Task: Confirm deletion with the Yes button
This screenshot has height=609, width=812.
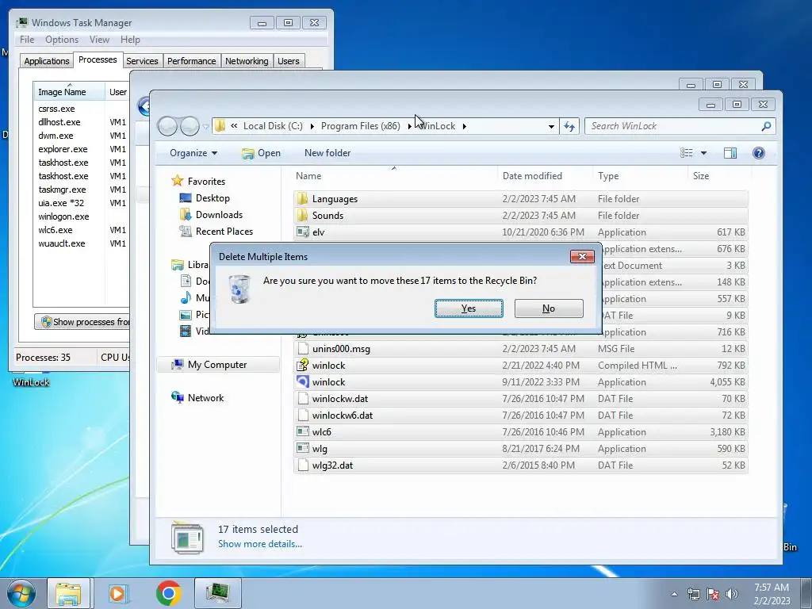Action: coord(469,308)
